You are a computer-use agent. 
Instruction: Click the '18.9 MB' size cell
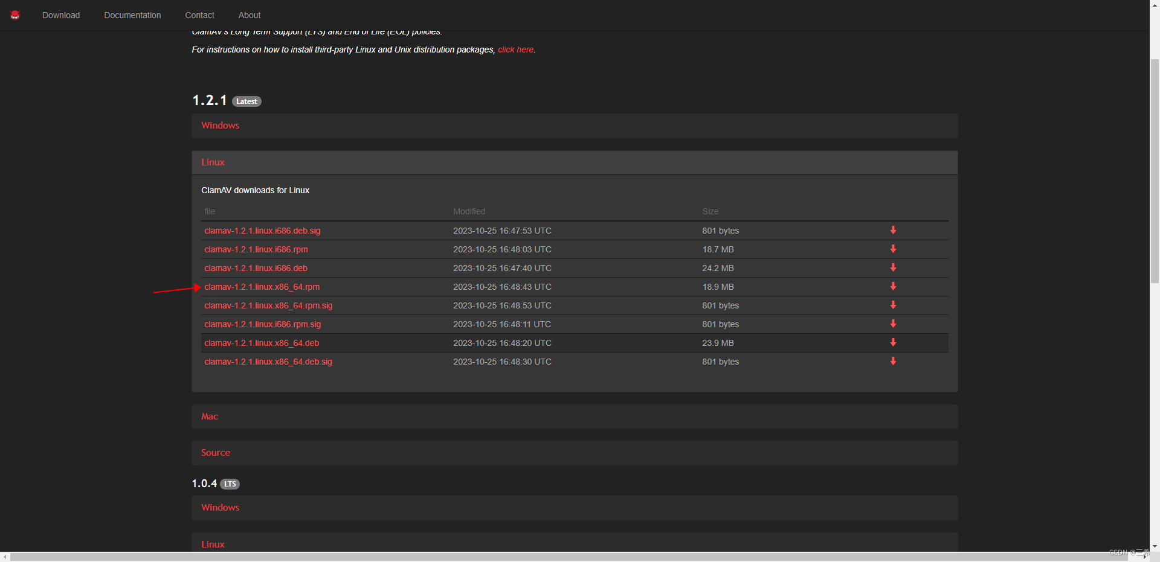[718, 287]
